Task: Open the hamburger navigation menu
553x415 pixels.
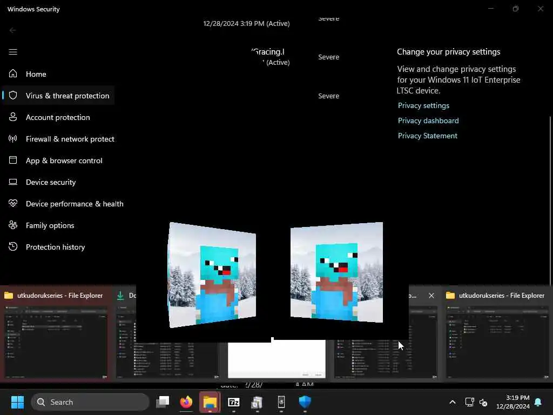Action: [13, 52]
